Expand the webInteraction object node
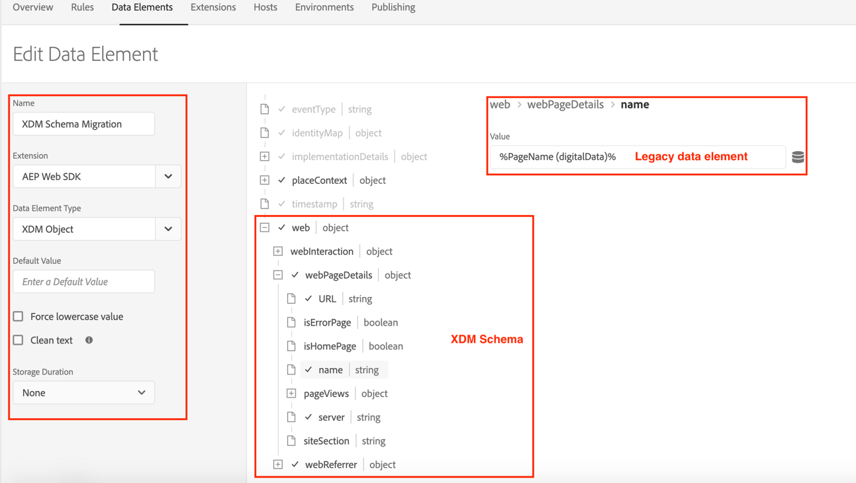Viewport: 856px width, 483px height. click(277, 251)
